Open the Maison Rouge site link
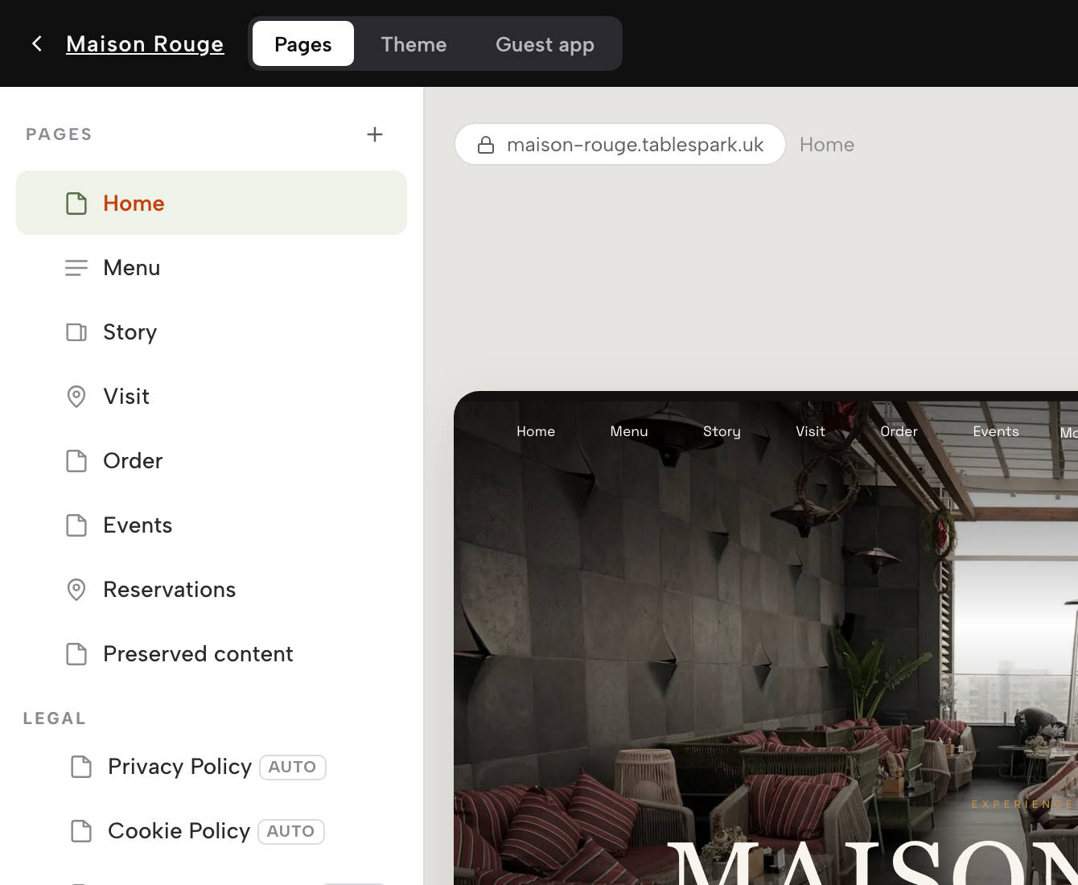 (145, 43)
